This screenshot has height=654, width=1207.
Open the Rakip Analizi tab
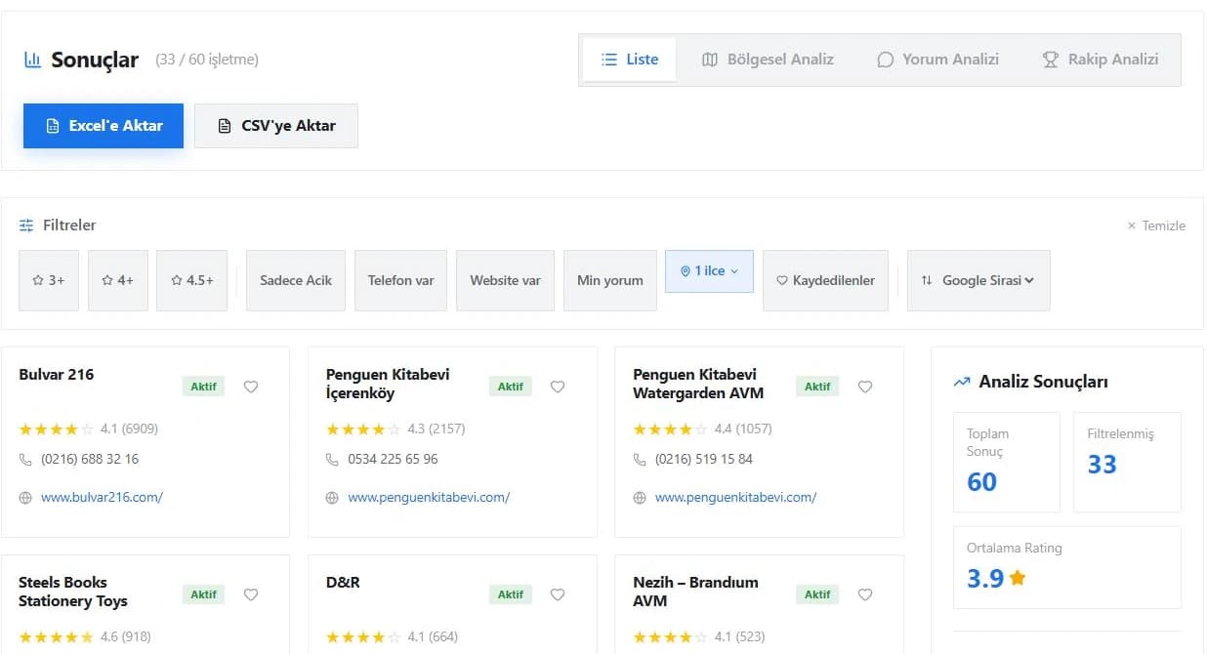[x=1101, y=60]
